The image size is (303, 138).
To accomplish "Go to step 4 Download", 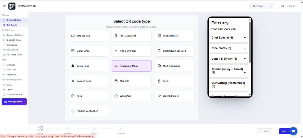I will (121, 128).
